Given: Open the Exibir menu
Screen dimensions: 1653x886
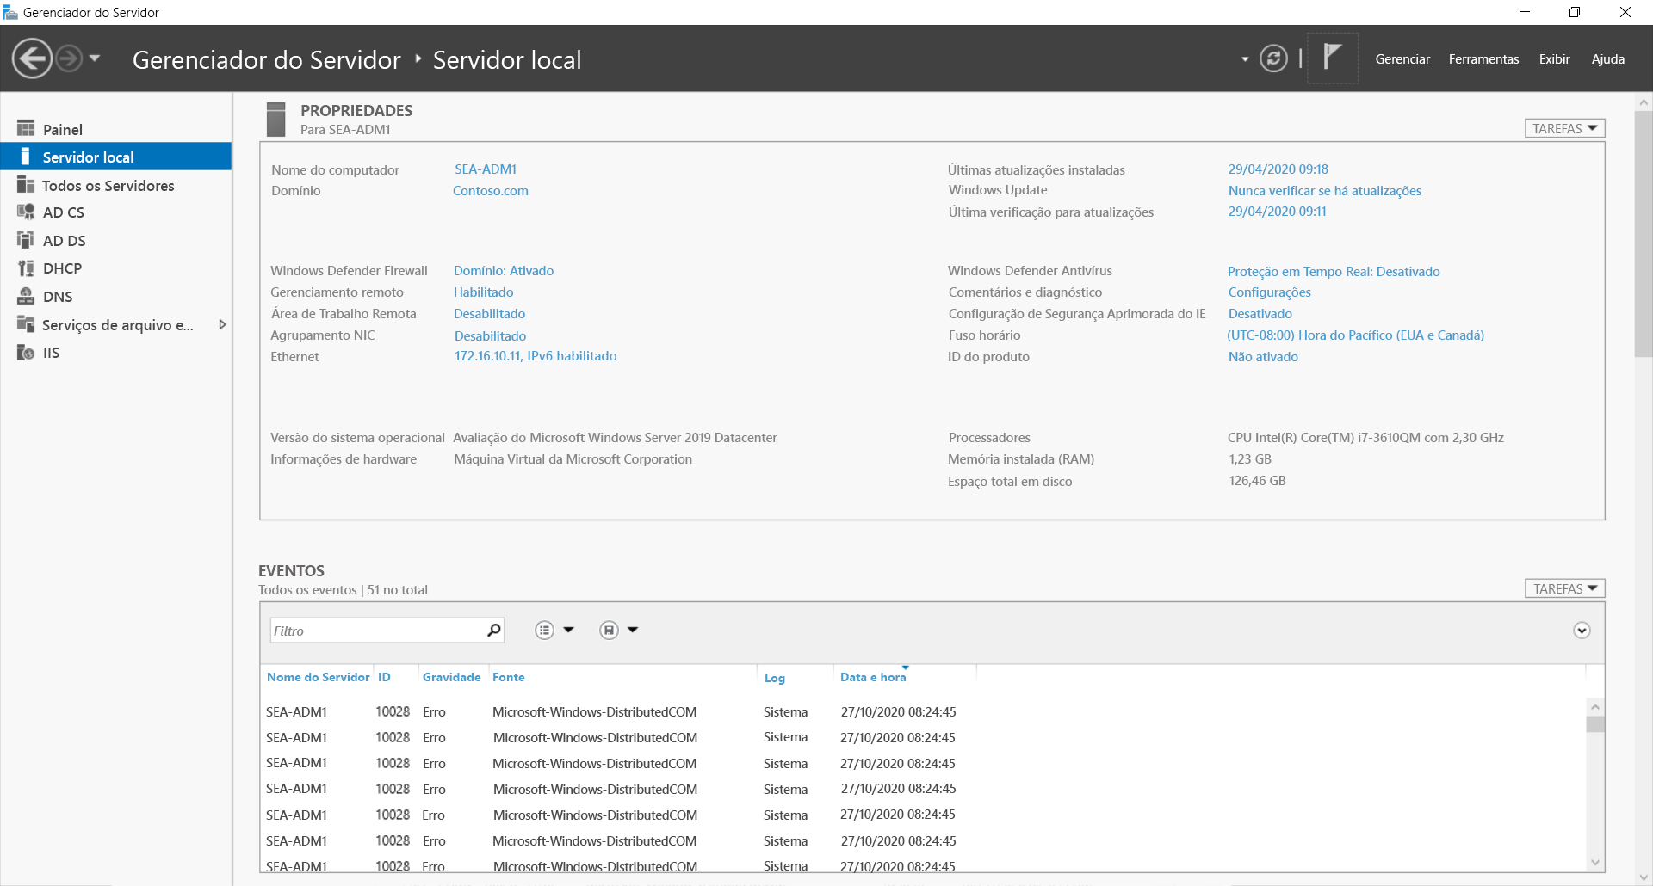Looking at the screenshot, I should pyautogui.click(x=1554, y=59).
